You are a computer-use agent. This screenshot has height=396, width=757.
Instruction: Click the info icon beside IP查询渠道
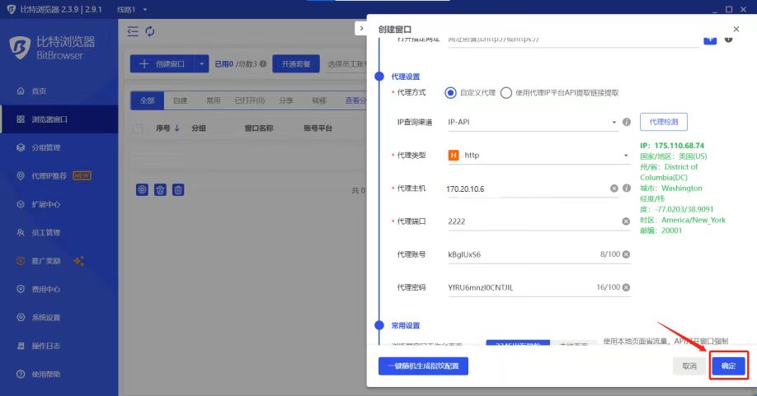[627, 122]
